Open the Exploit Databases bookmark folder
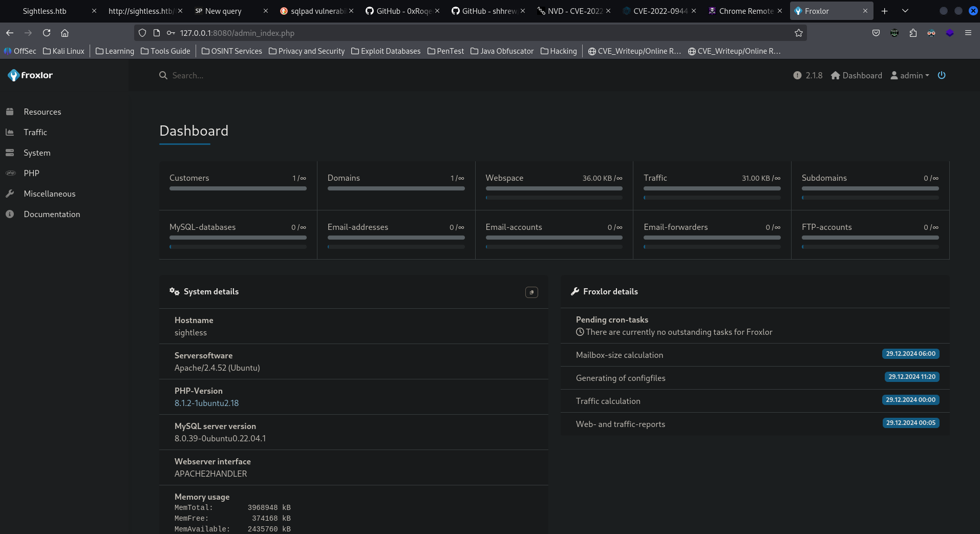 (x=386, y=51)
